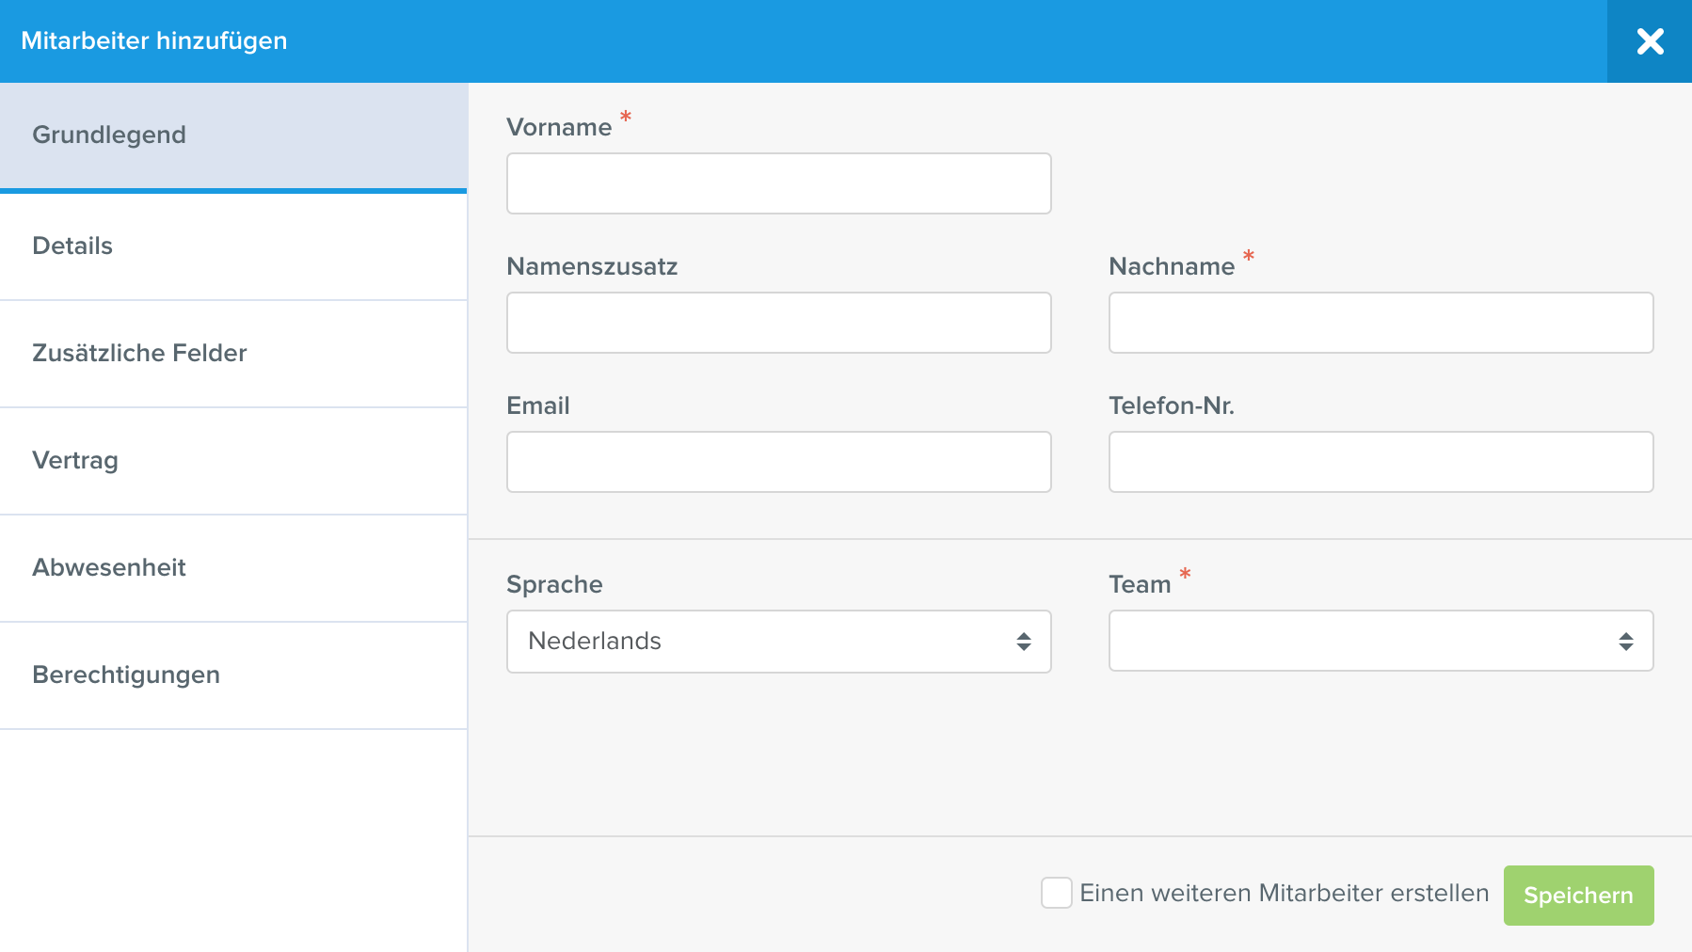Screen dimensions: 1692x952
Task: Click the green Speichern button
Action: click(1579, 896)
